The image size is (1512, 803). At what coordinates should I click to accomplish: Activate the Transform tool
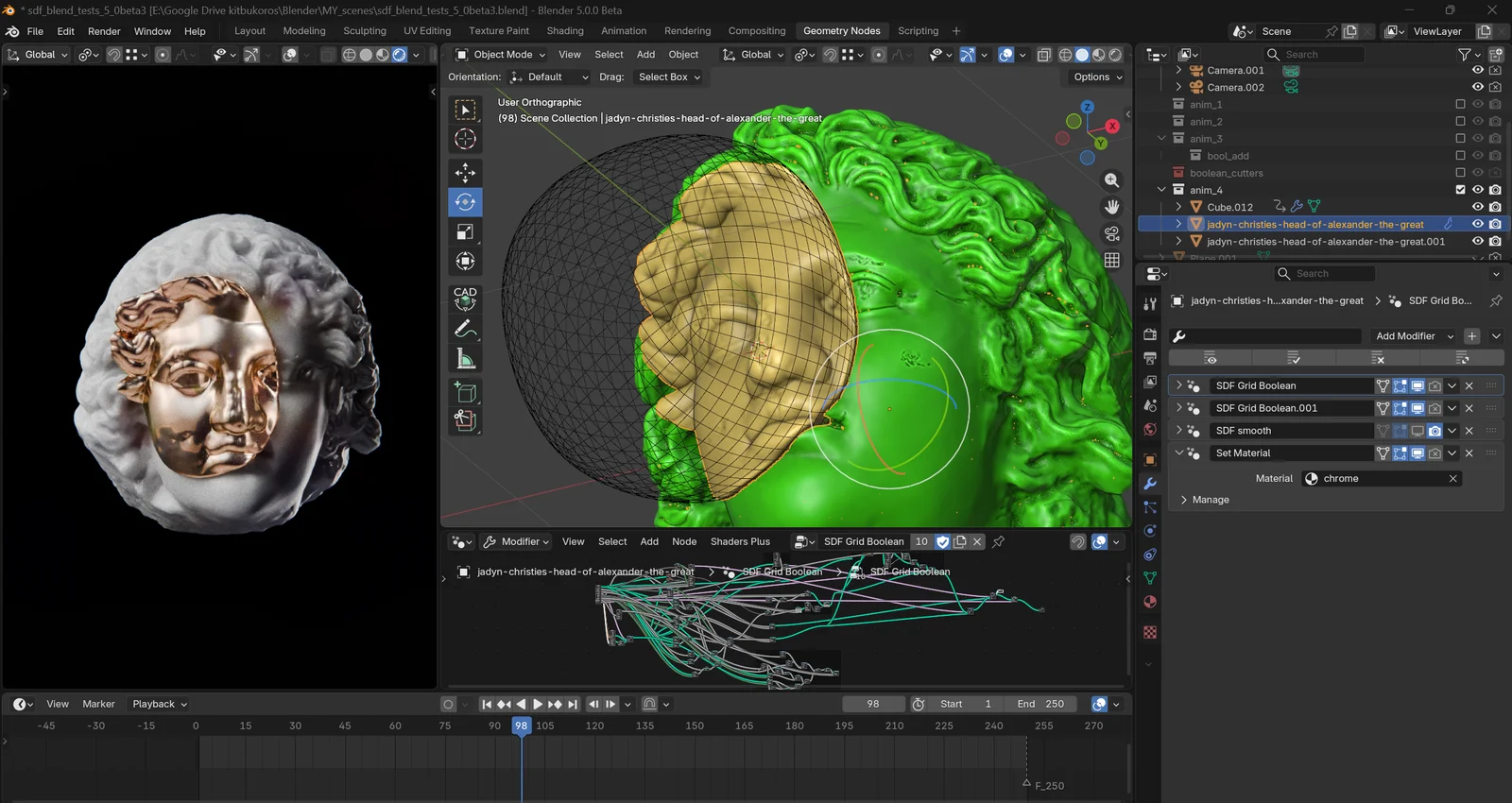(465, 261)
